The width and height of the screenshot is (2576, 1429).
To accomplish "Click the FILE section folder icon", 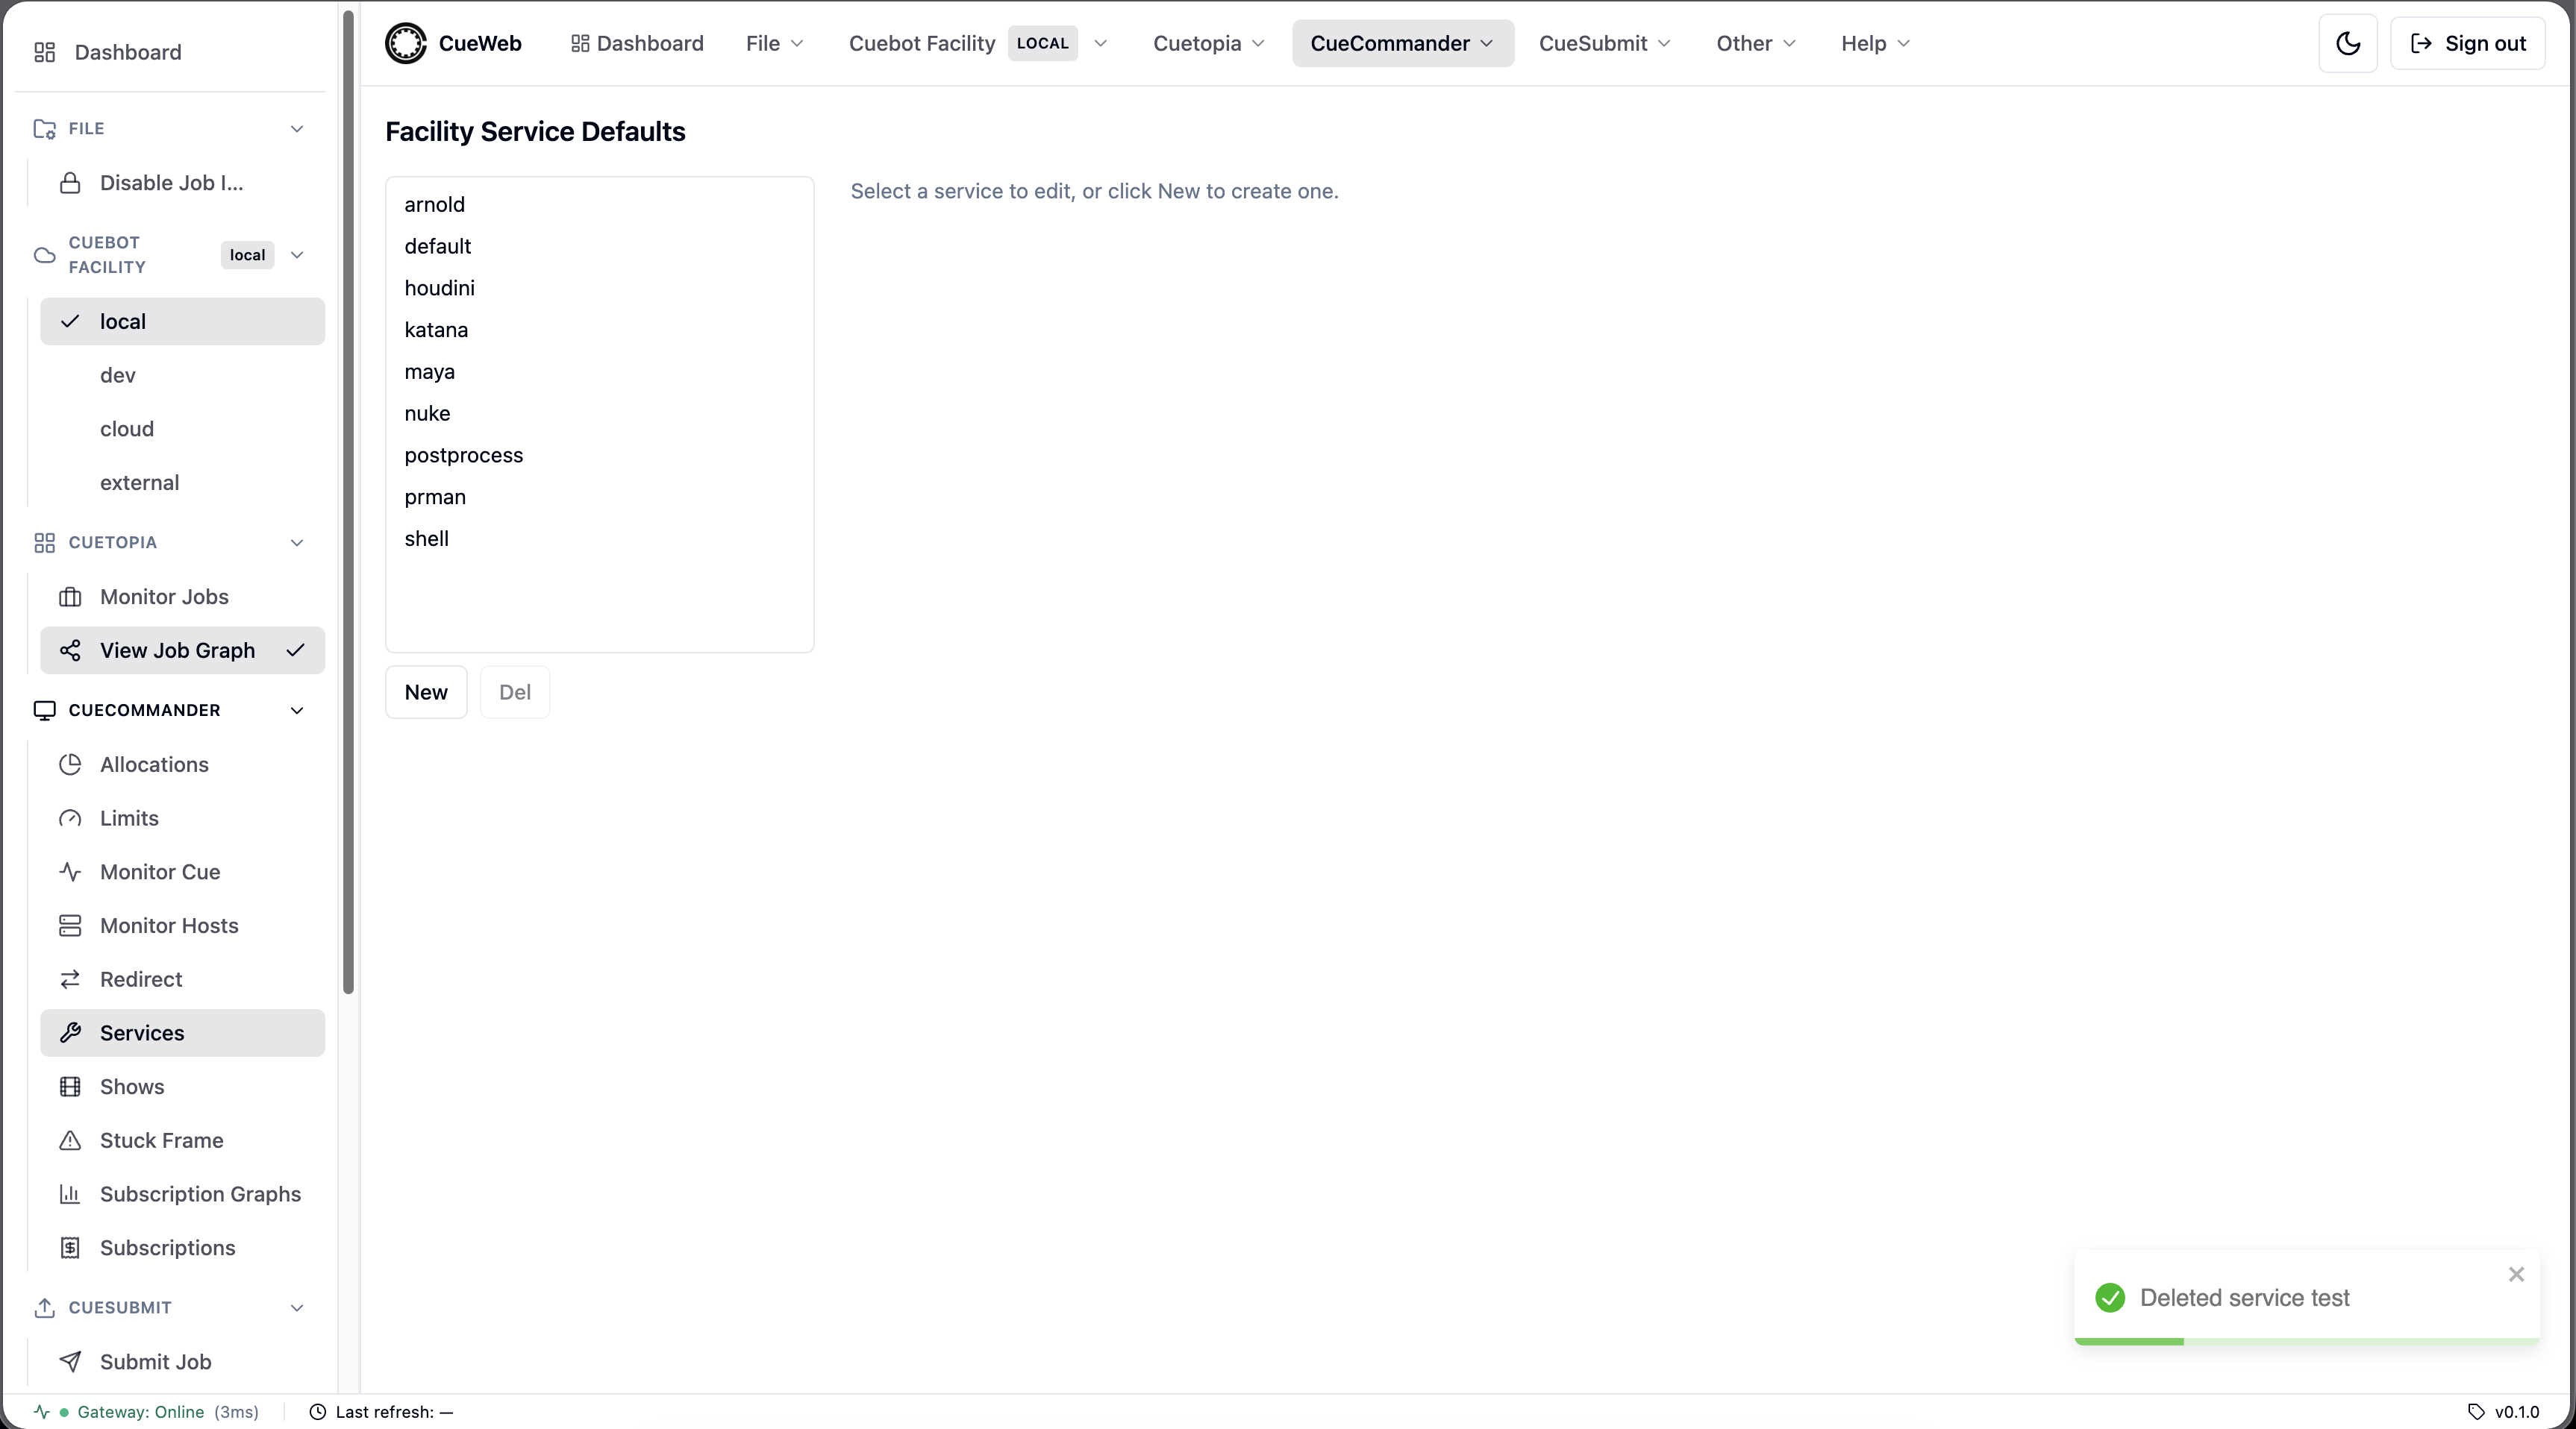I will [x=44, y=129].
